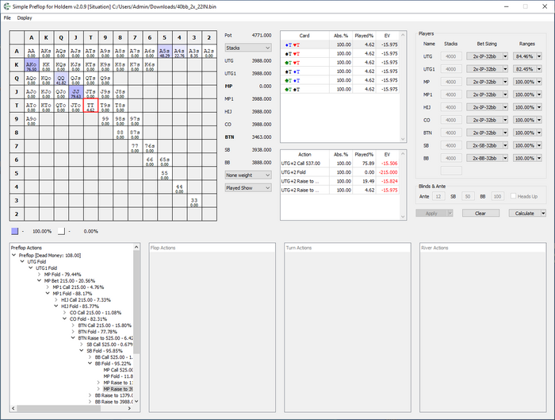Click the right arrow of Preflop Actions horizontal scrollbar
The width and height of the screenshot is (555, 420).
tap(129, 408)
